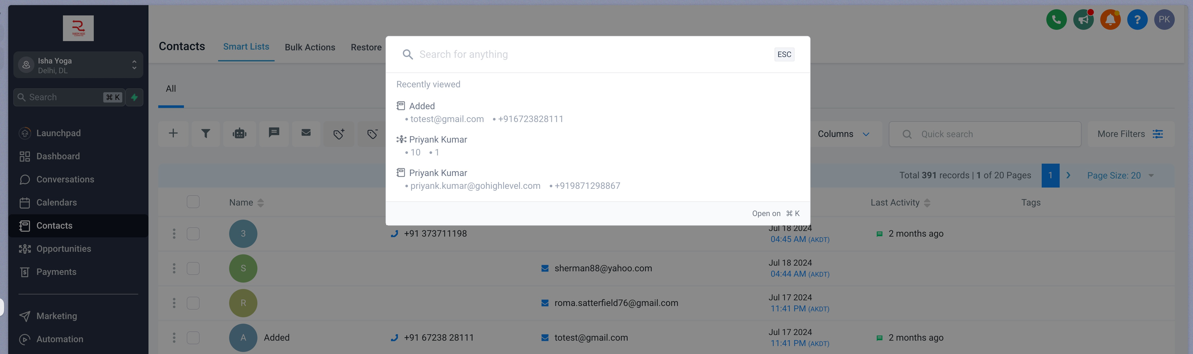Click the send email envelope icon
Screen dimensions: 1193x354
click(x=306, y=133)
